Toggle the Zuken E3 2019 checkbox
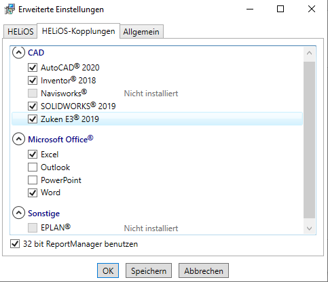328x282 pixels. point(33,119)
